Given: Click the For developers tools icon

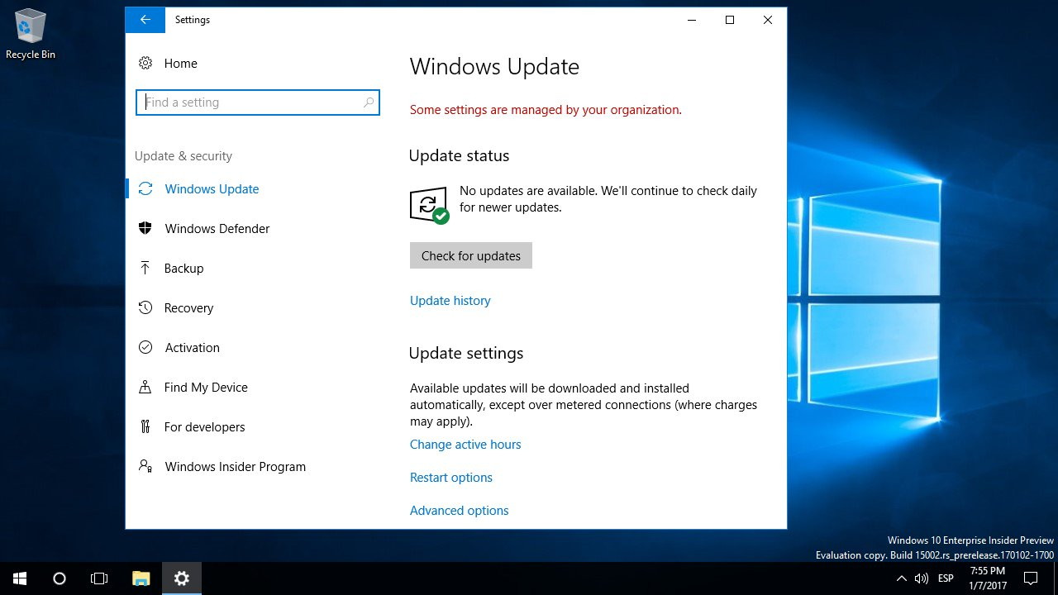Looking at the screenshot, I should tap(145, 427).
